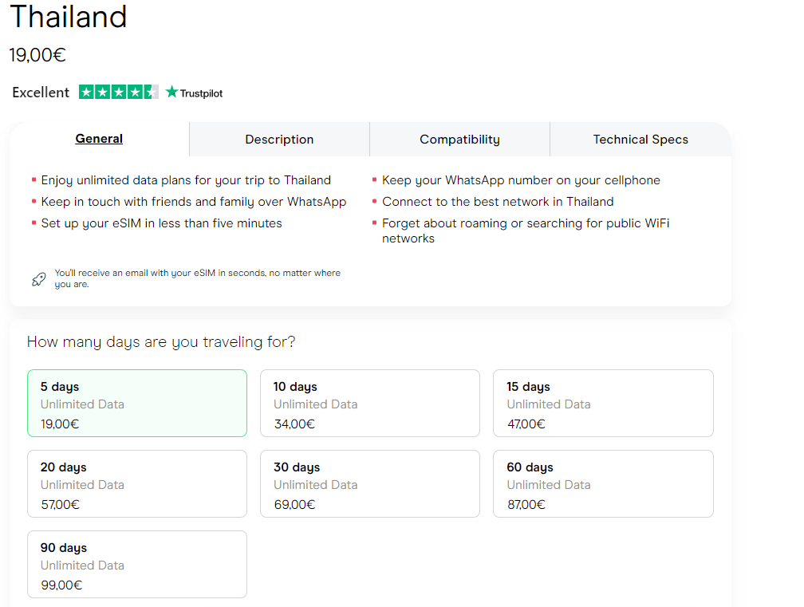The image size is (804, 607).
Task: Open the Description tab
Action: coord(279,140)
